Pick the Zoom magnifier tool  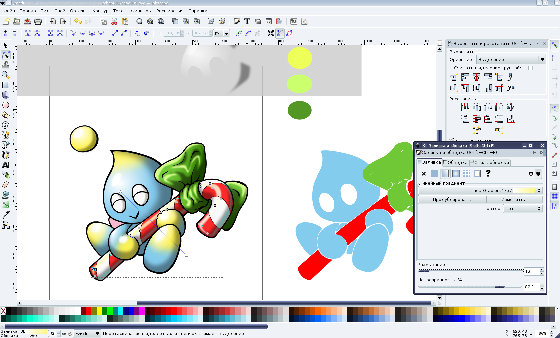pyautogui.click(x=5, y=75)
